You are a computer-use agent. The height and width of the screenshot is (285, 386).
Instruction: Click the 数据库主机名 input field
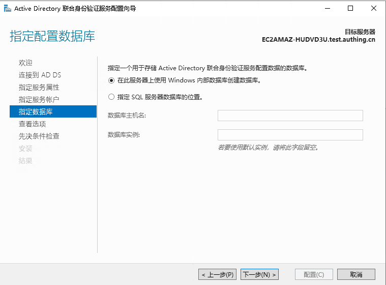tap(290, 116)
